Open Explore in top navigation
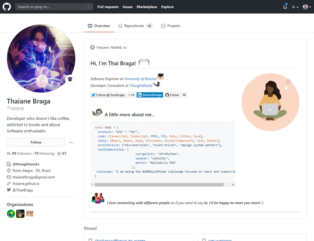The width and height of the screenshot is (314, 241). coord(168,7)
